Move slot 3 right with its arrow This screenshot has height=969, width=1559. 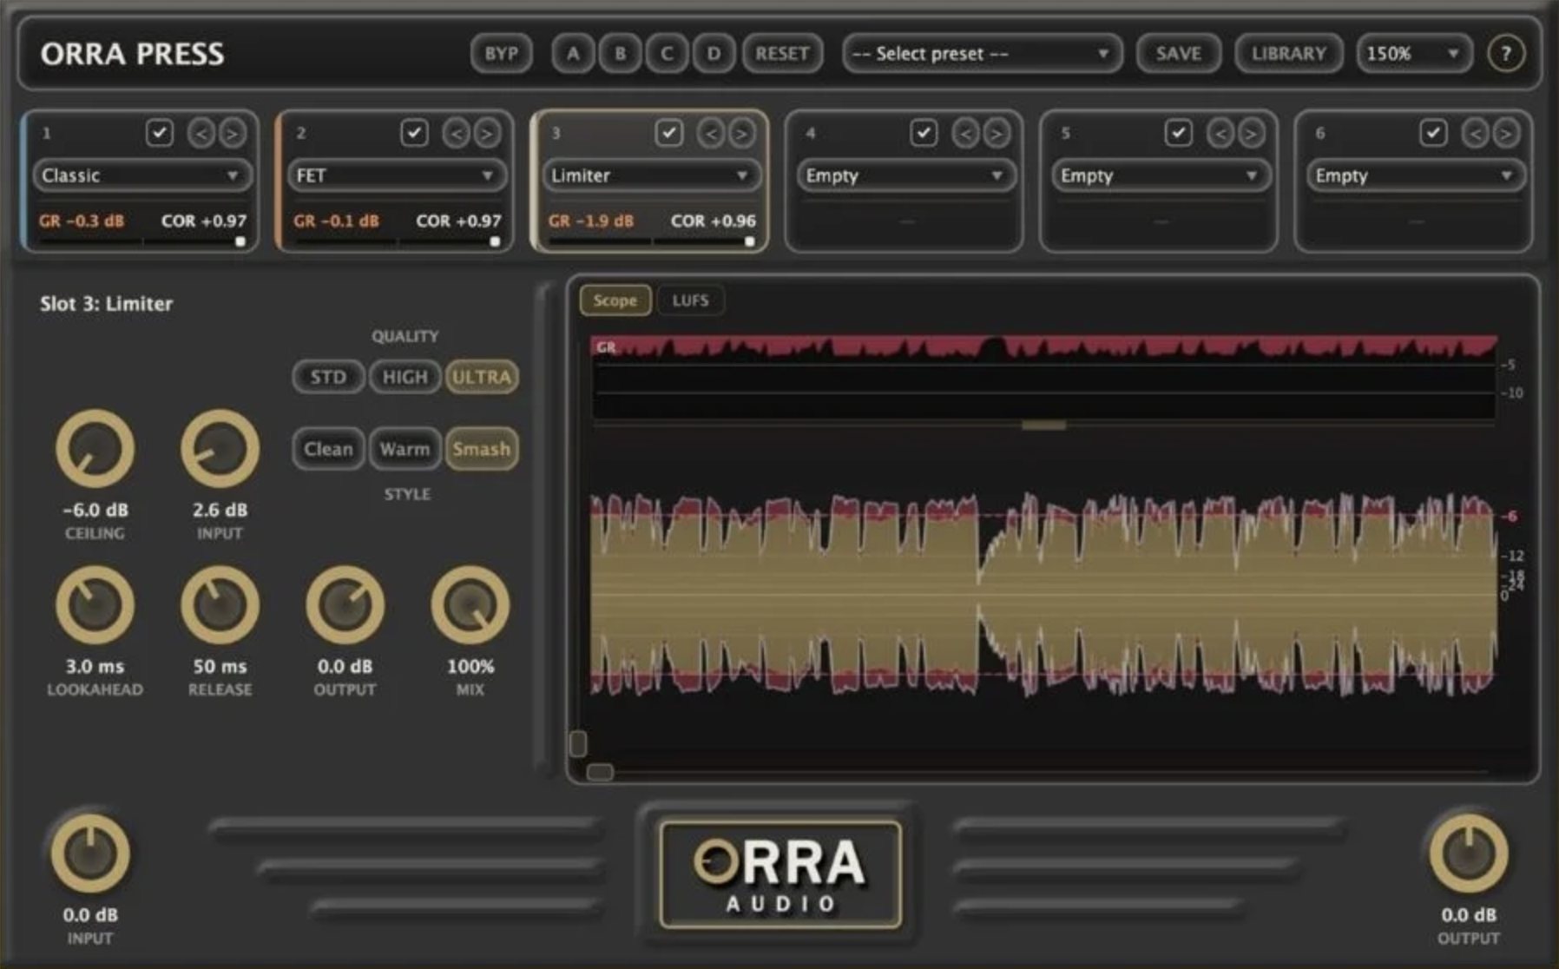(741, 133)
